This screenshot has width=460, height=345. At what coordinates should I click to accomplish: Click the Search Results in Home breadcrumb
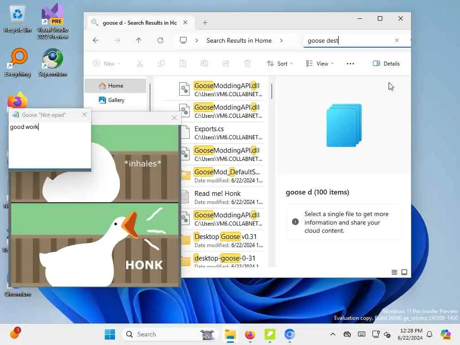[x=239, y=40]
